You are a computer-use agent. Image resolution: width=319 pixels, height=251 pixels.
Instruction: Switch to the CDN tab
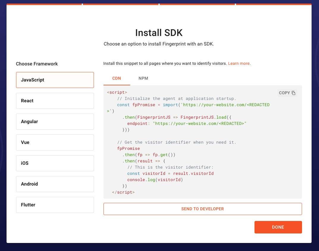(x=117, y=79)
